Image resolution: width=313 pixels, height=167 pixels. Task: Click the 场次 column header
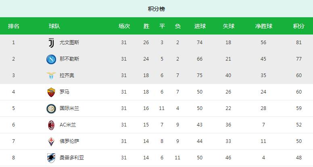124,26
